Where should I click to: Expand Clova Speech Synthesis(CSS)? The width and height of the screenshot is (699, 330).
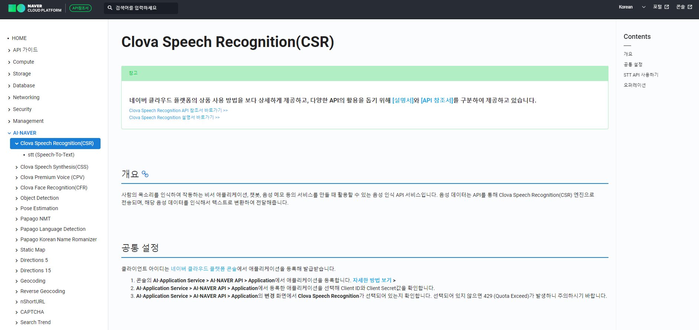pos(54,167)
